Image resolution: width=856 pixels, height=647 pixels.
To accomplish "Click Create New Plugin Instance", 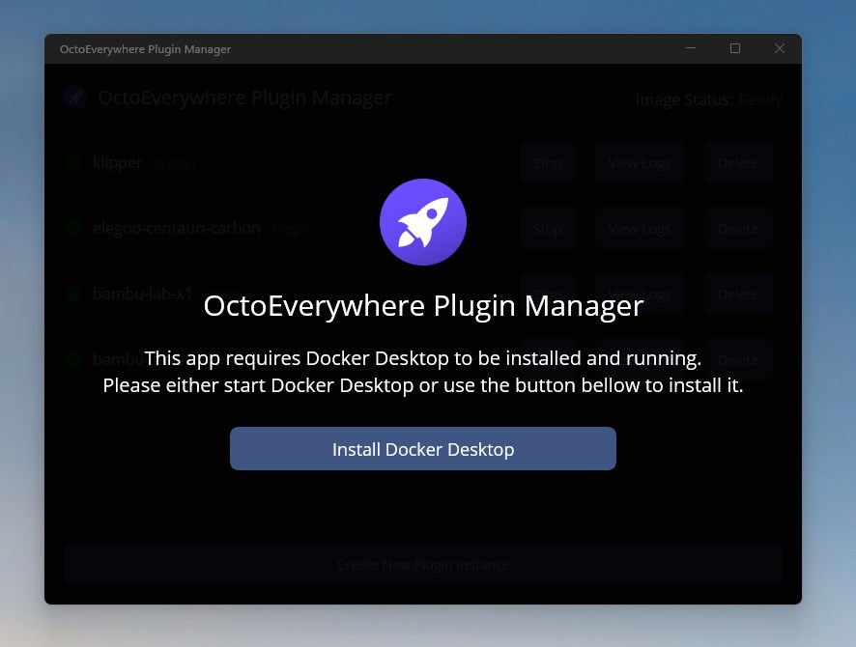I will (x=422, y=565).
